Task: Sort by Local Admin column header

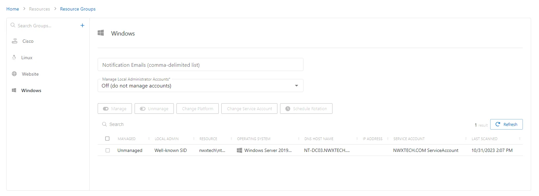Action: [x=167, y=139]
